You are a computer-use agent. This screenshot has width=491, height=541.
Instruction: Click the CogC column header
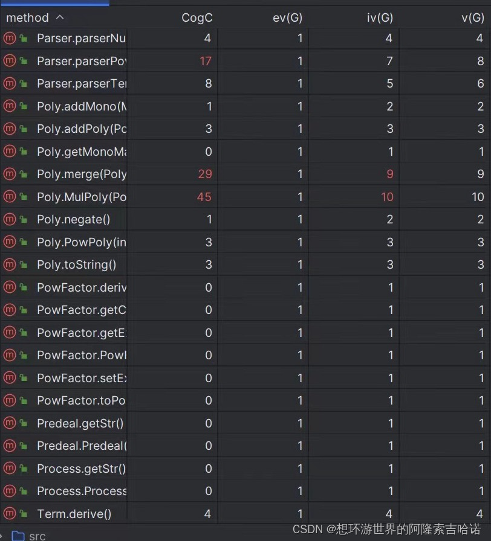pyautogui.click(x=197, y=18)
